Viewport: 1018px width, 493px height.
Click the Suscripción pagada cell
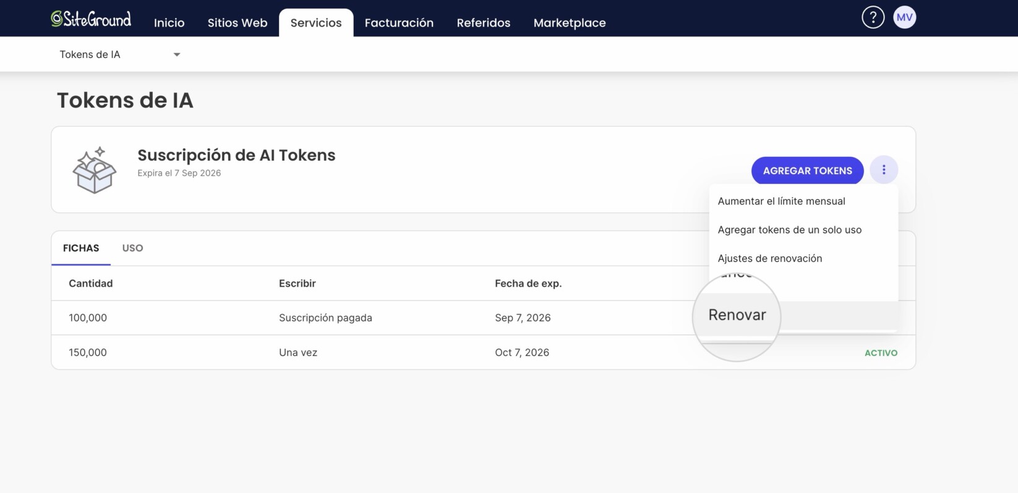tap(325, 318)
